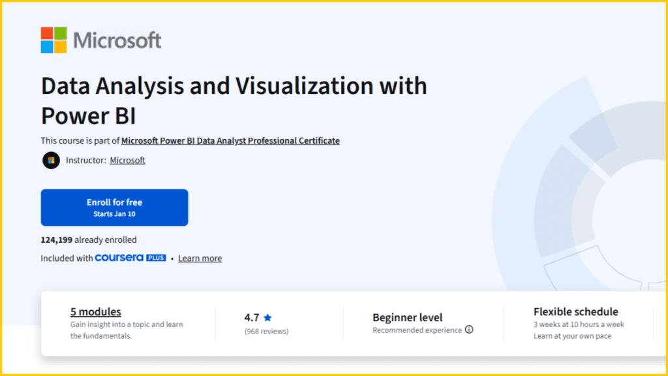Follow the Learn more link
The width and height of the screenshot is (668, 376).
[200, 258]
